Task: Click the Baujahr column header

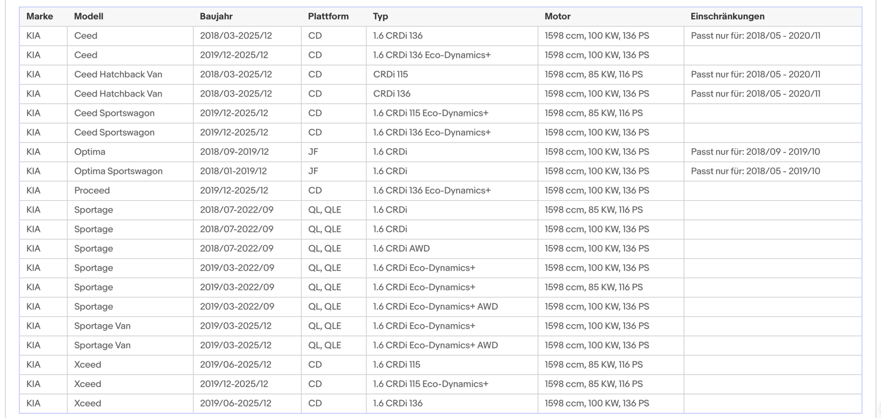Action: [216, 16]
